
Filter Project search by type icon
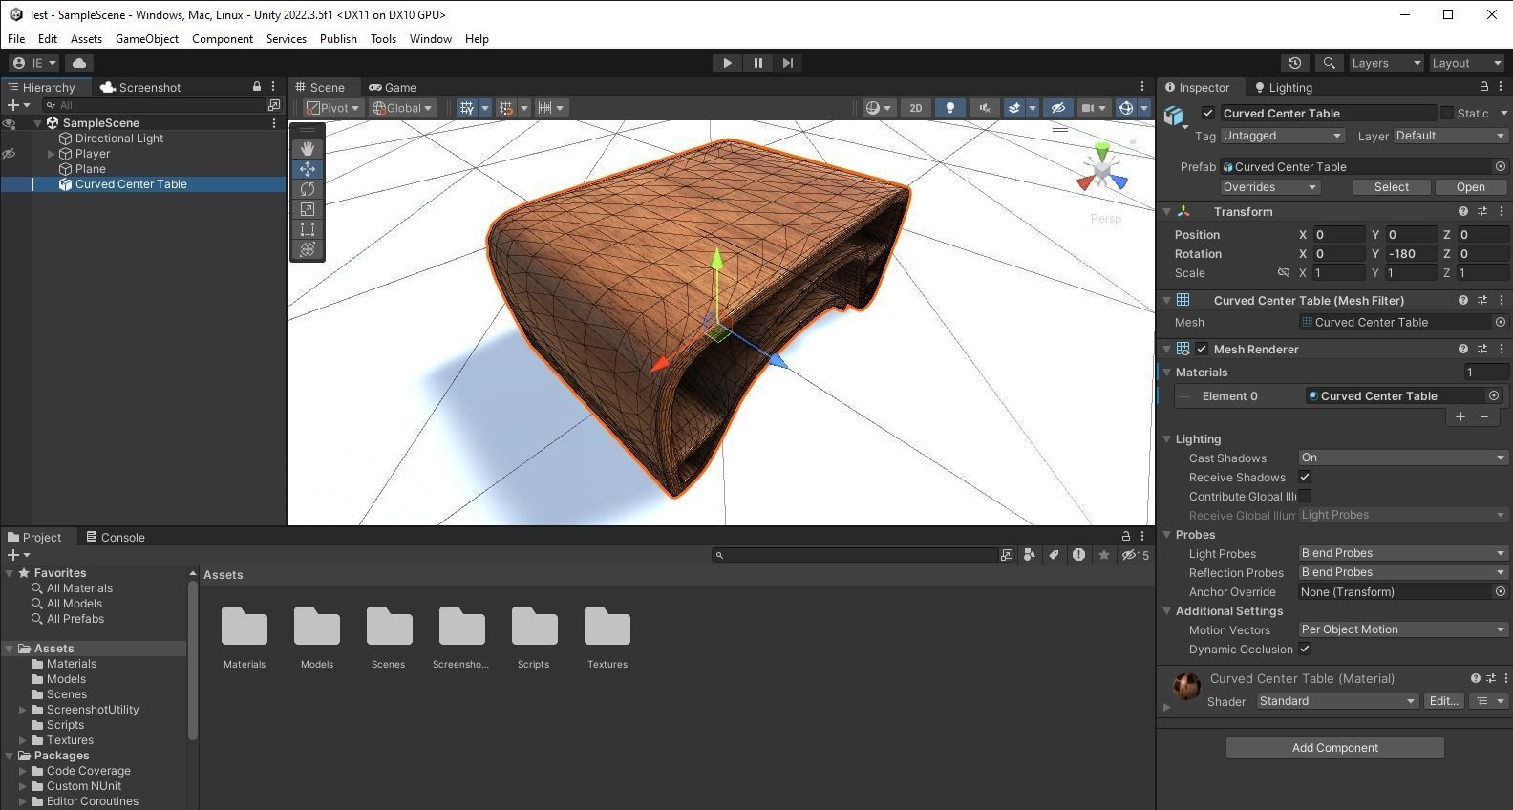(1030, 555)
